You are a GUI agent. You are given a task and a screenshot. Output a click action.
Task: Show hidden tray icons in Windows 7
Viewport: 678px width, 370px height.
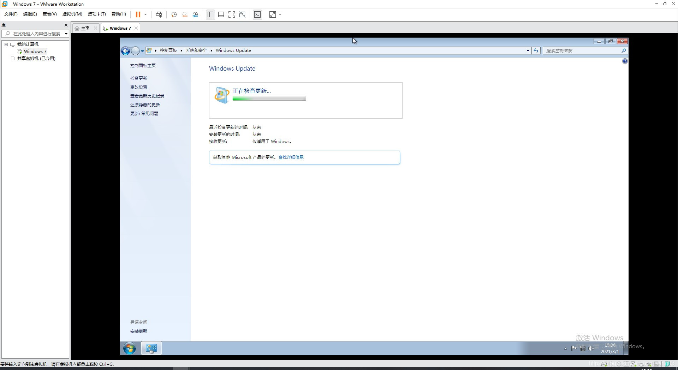tap(565, 349)
